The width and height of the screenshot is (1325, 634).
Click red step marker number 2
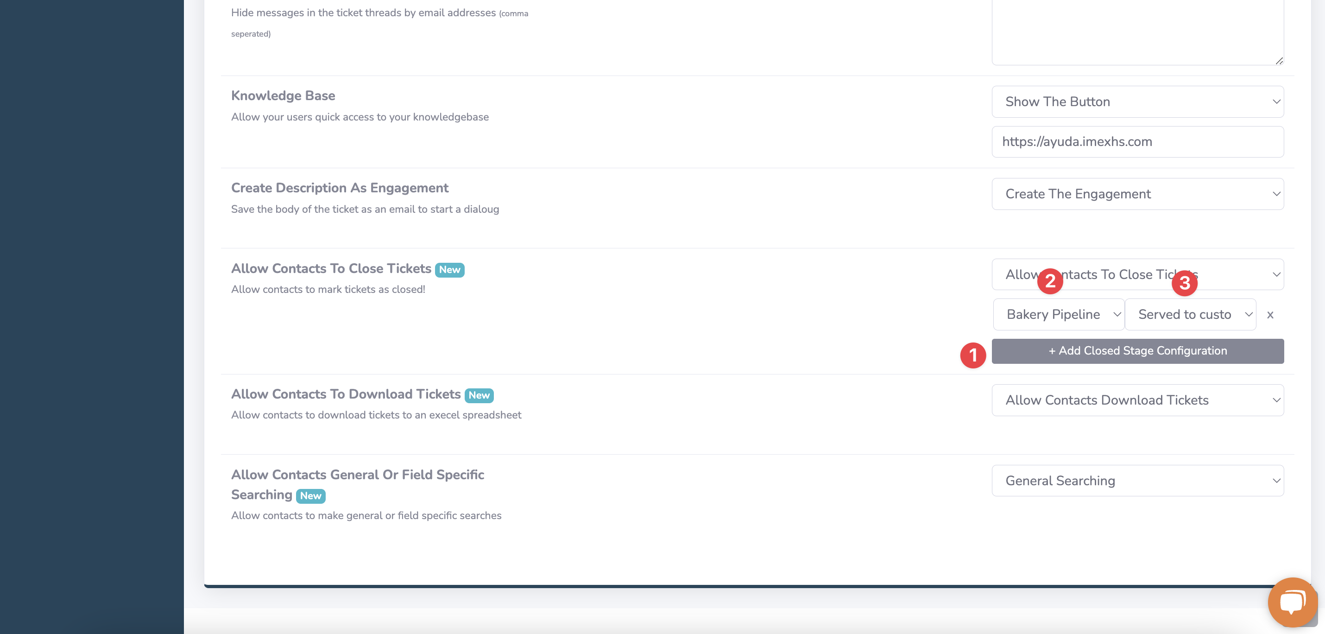1050,281
